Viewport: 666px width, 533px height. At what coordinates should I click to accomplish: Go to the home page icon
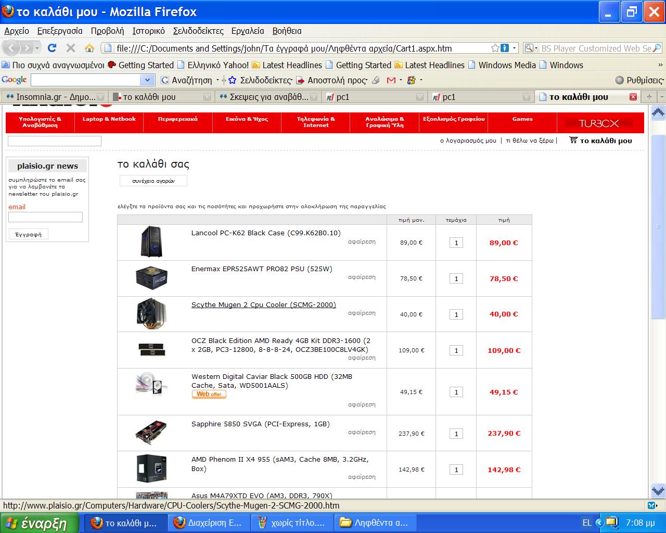[x=89, y=48]
